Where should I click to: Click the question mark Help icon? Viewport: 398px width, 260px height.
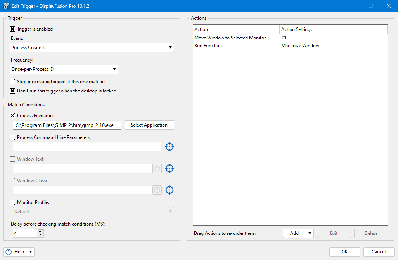[x=9, y=252]
